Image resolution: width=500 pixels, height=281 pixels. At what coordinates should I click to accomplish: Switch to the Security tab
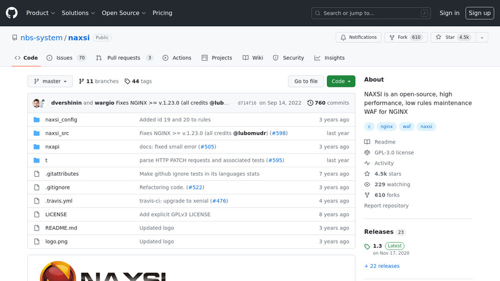288,58
